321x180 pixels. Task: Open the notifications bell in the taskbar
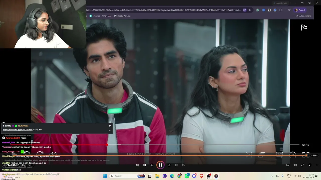(316, 176)
